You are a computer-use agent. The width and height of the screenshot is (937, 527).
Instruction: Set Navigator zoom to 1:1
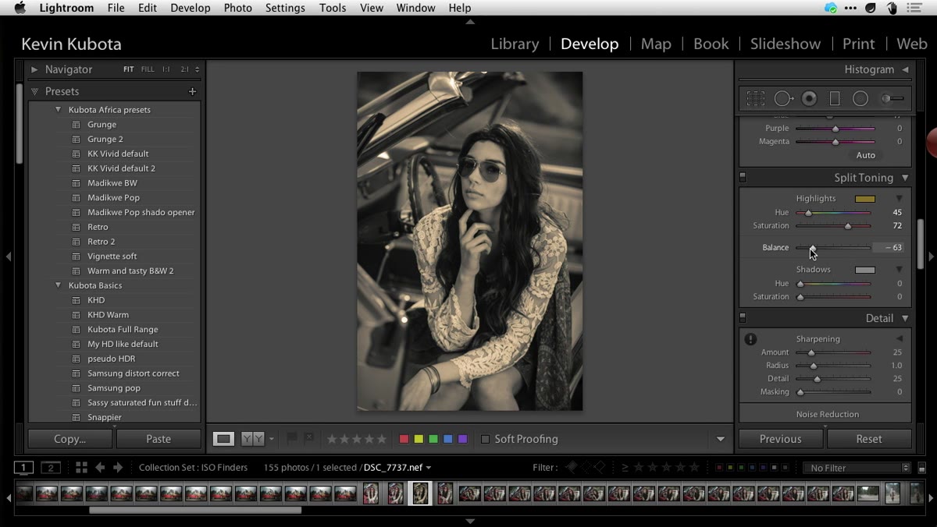click(x=166, y=69)
